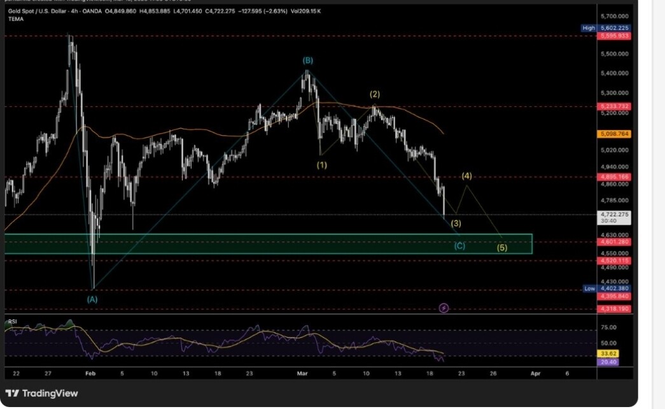Click the 4,785.000 price axis value
Viewport: 665px width, 409px height.
(615, 200)
